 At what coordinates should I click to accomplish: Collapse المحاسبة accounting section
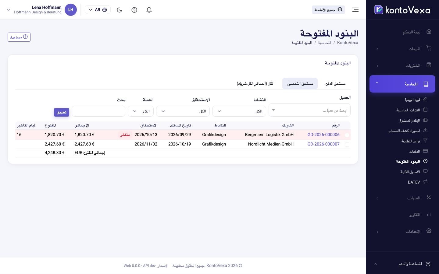402,84
